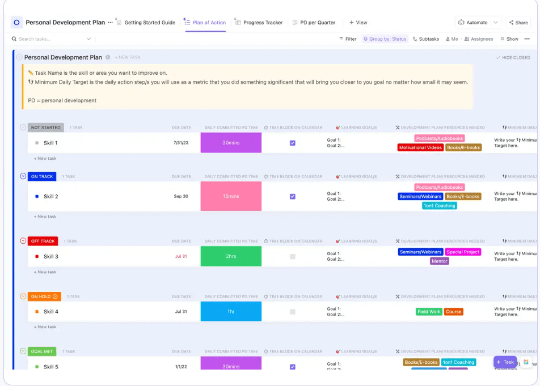Click the Automate robot icon
Screen dimensions: 540x386
click(x=461, y=22)
